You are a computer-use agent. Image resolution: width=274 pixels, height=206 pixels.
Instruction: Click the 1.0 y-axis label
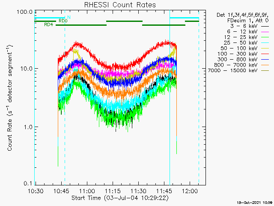tap(28, 127)
